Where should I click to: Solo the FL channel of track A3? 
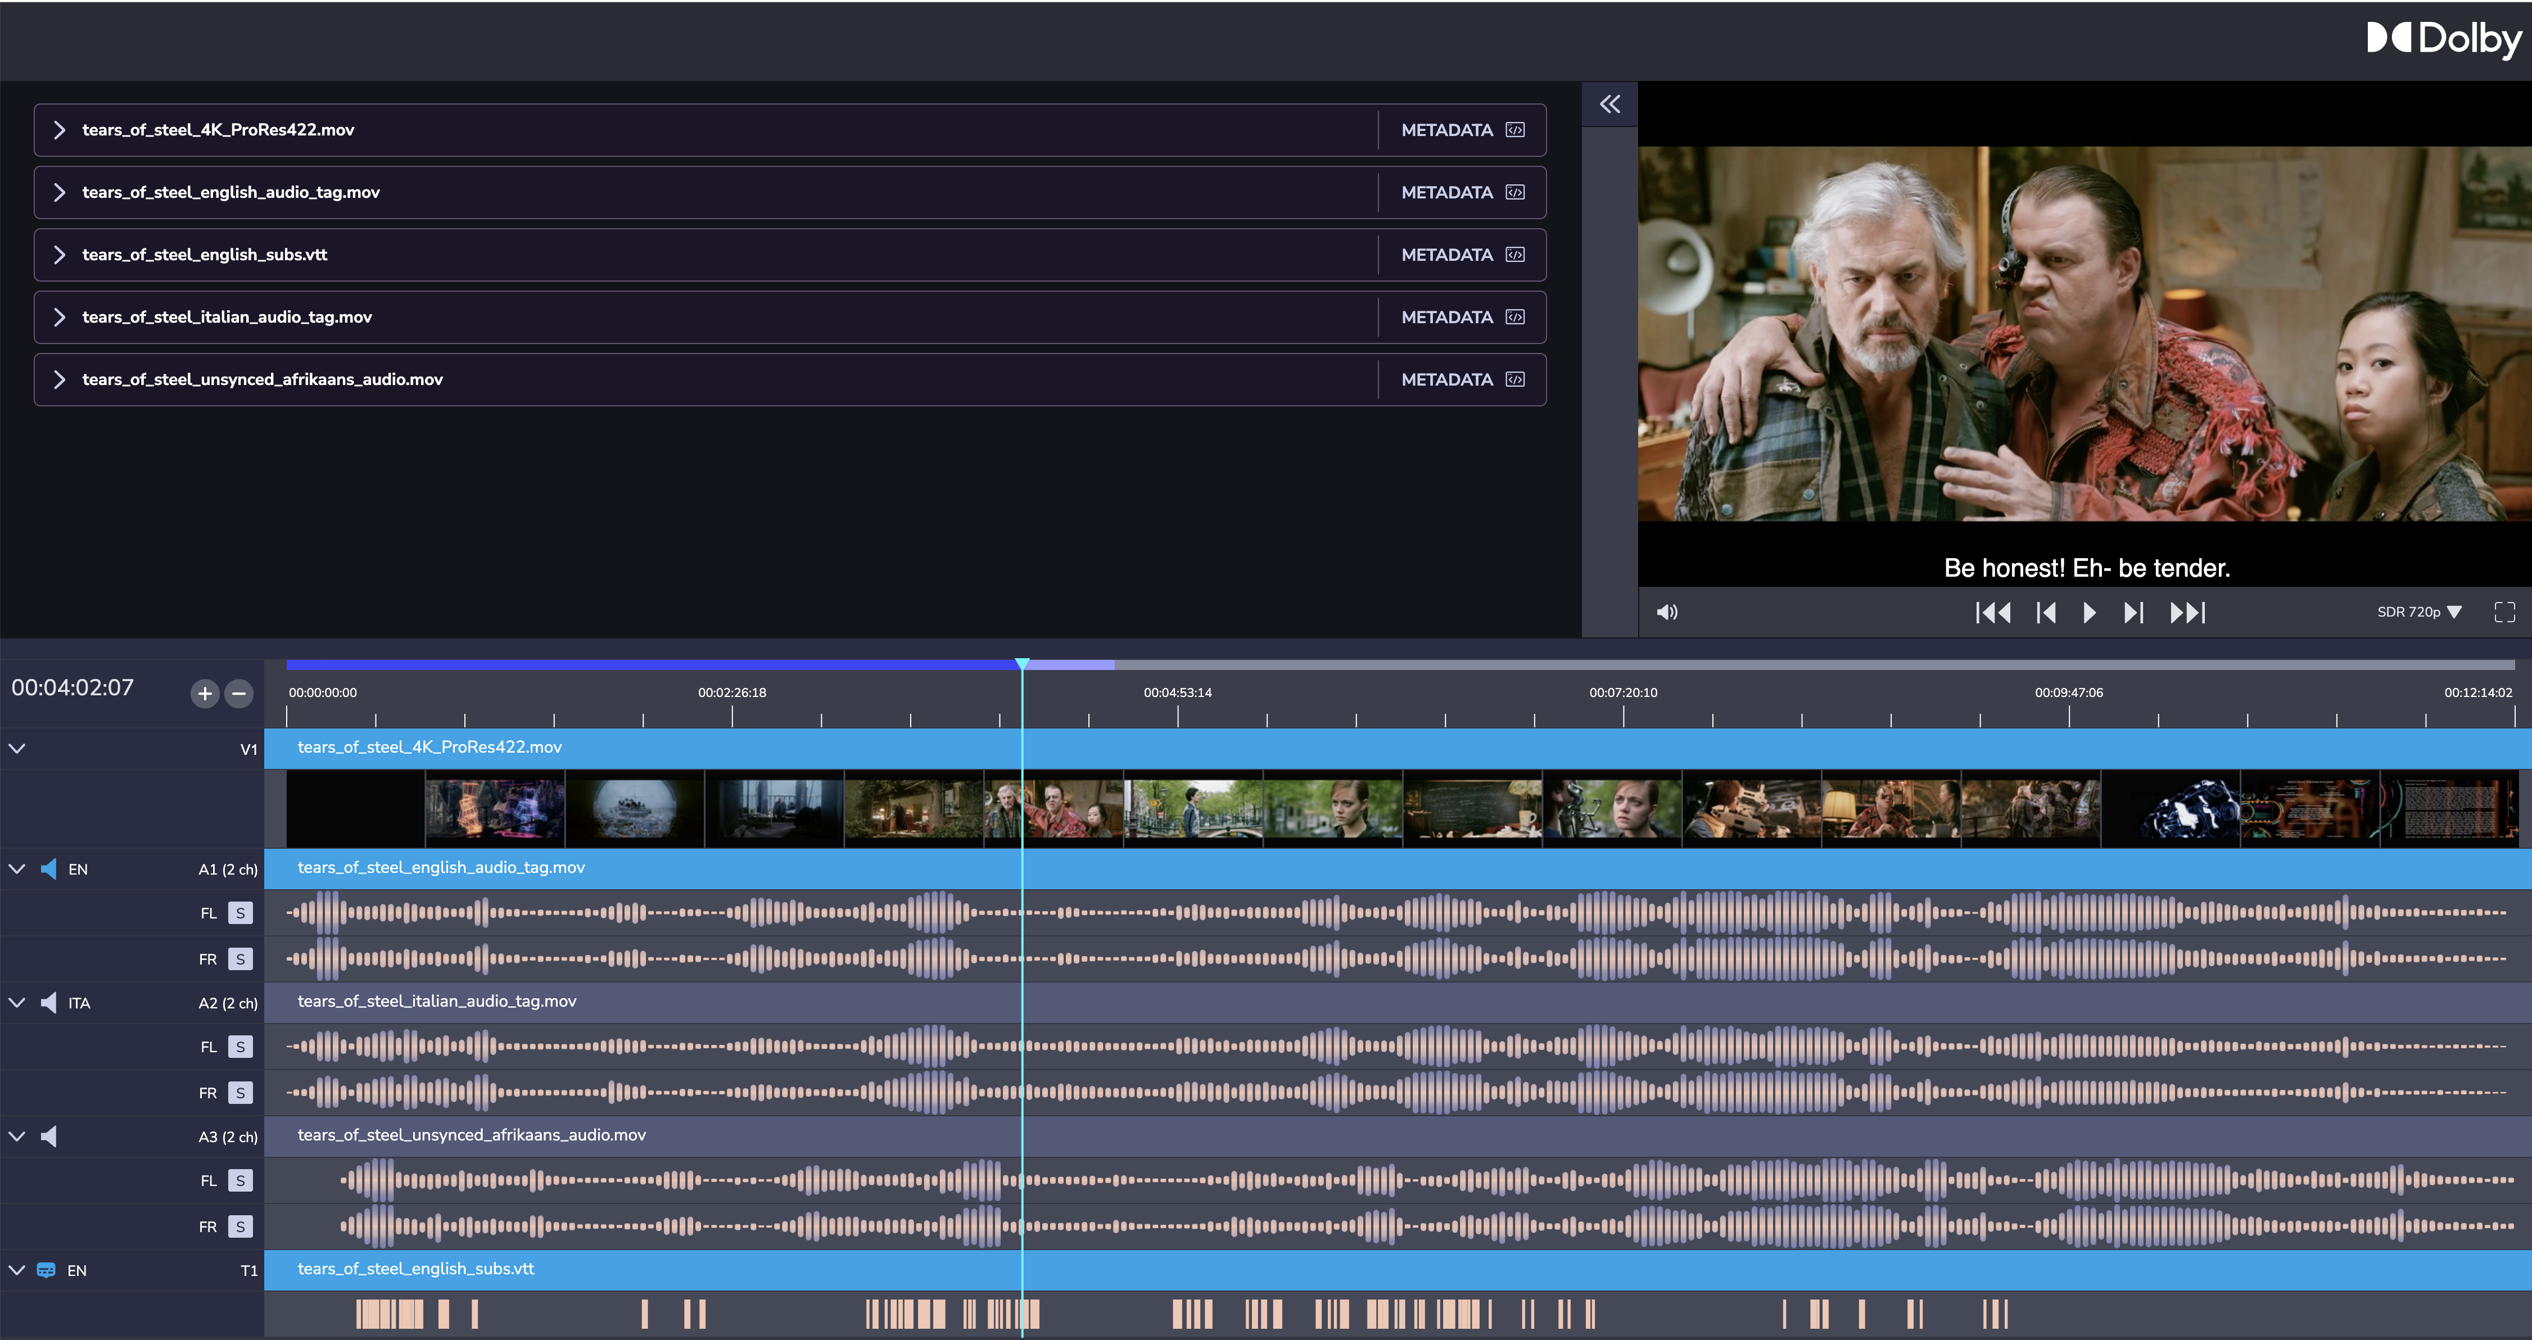pyautogui.click(x=240, y=1181)
